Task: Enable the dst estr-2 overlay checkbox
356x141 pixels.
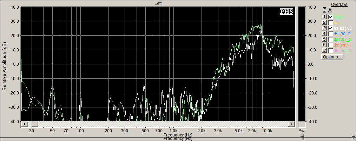Action: (x=331, y=50)
